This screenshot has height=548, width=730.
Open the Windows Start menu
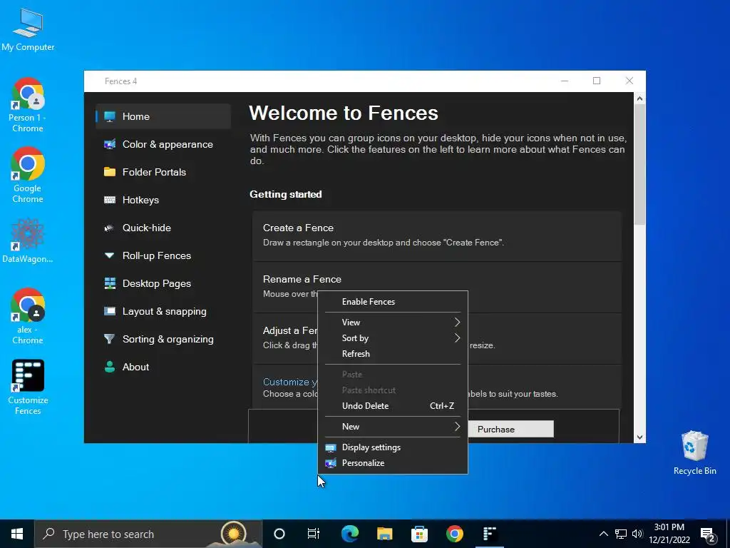tap(17, 534)
